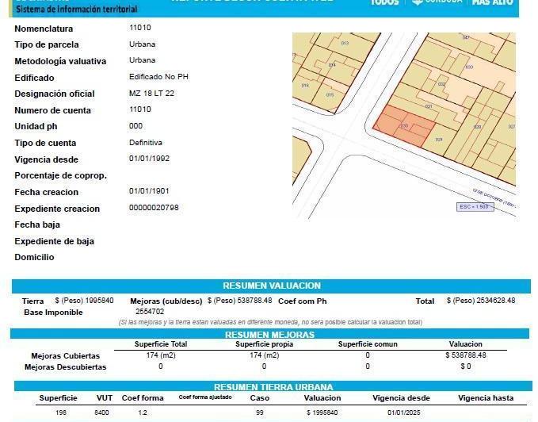
Task: Click the Domicilio label
Action: [34, 257]
